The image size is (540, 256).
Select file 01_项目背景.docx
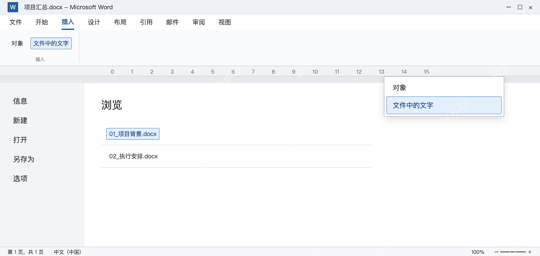133,134
